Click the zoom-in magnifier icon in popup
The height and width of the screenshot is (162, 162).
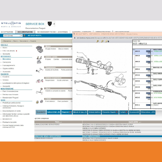tap(97, 41)
